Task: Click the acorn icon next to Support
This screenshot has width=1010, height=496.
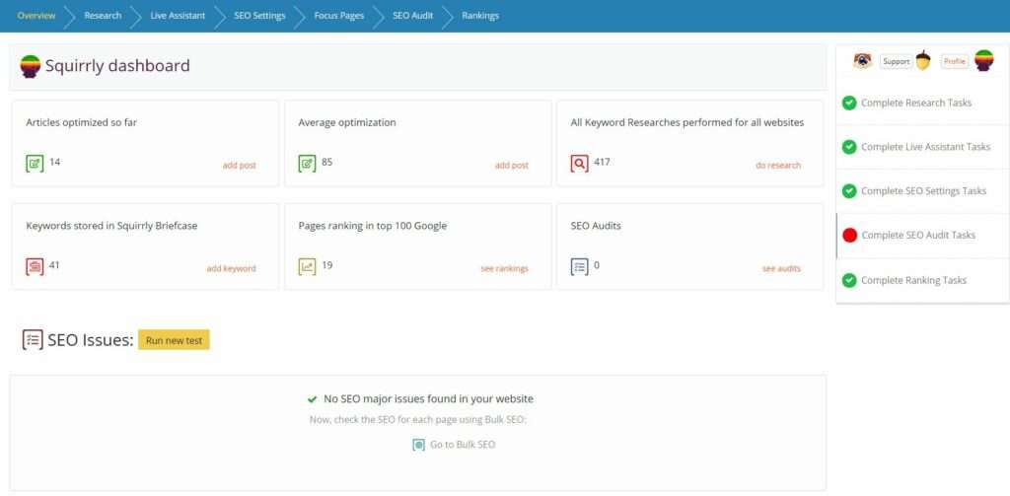Action: tap(923, 60)
